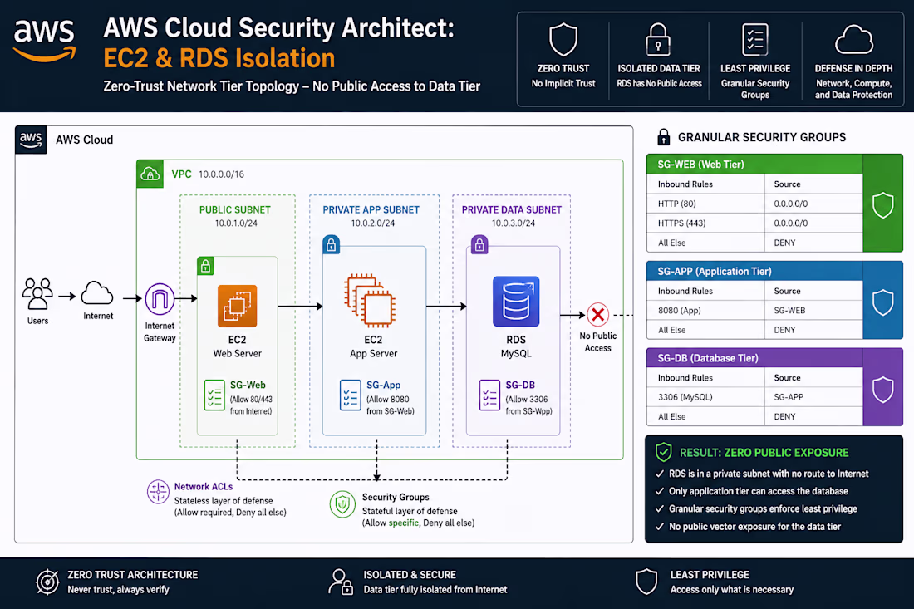
Task: Click the green VPC cloud icon
Action: (150, 174)
